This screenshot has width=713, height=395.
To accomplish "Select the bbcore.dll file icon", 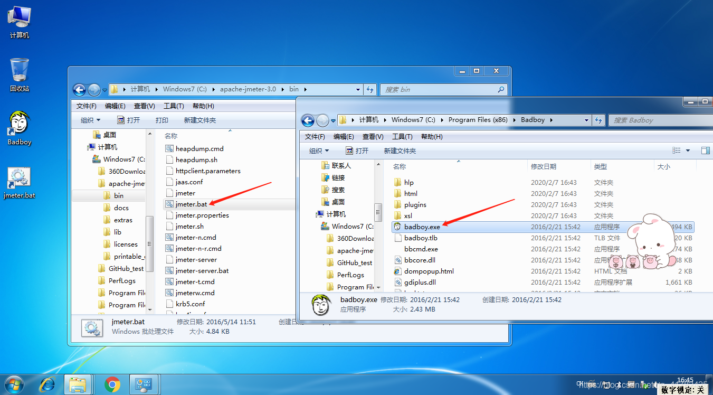I will click(x=397, y=260).
